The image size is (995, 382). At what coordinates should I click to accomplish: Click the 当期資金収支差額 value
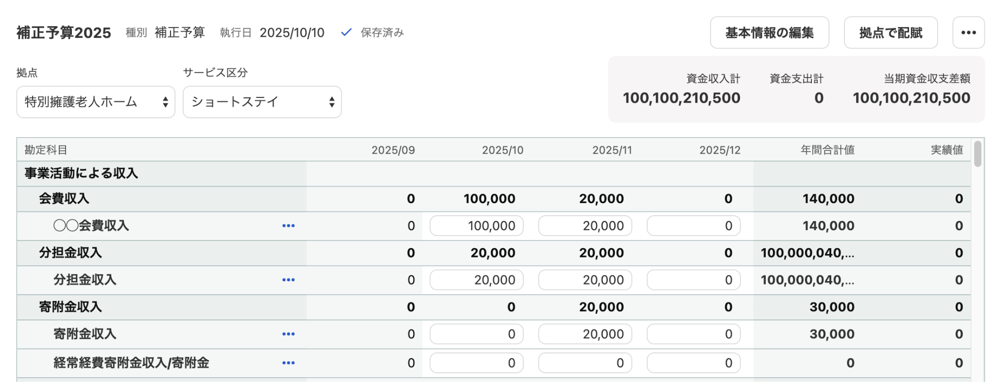911,98
